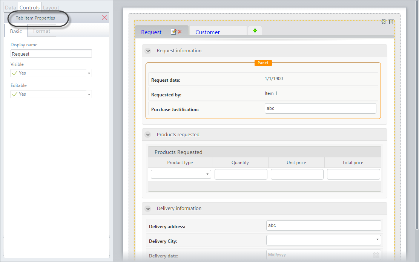Click the Quantity input cell

241,174
